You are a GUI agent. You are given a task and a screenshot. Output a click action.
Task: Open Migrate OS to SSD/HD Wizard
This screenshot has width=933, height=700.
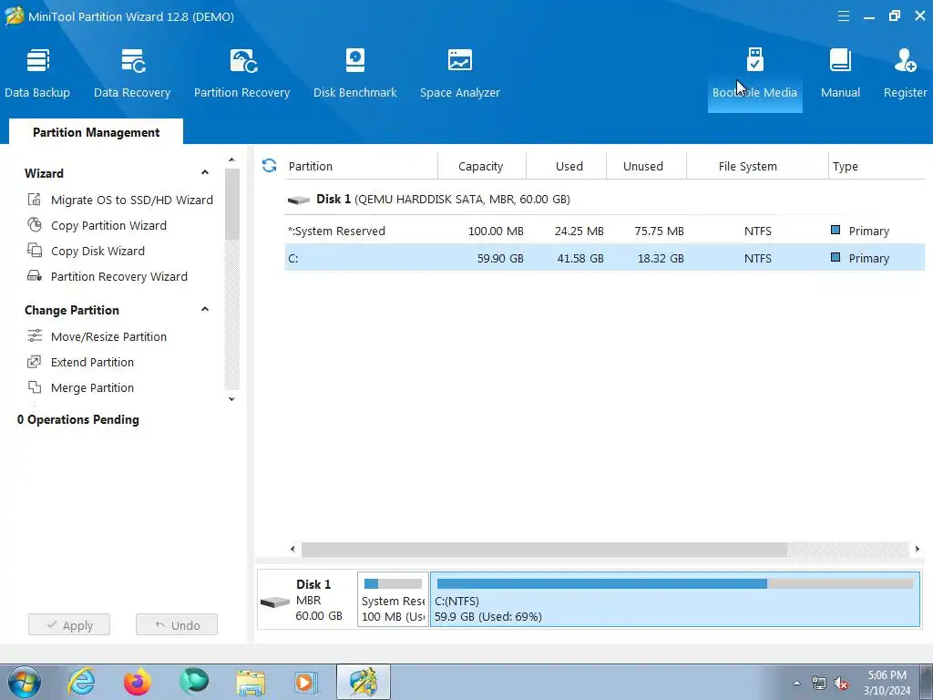(131, 200)
